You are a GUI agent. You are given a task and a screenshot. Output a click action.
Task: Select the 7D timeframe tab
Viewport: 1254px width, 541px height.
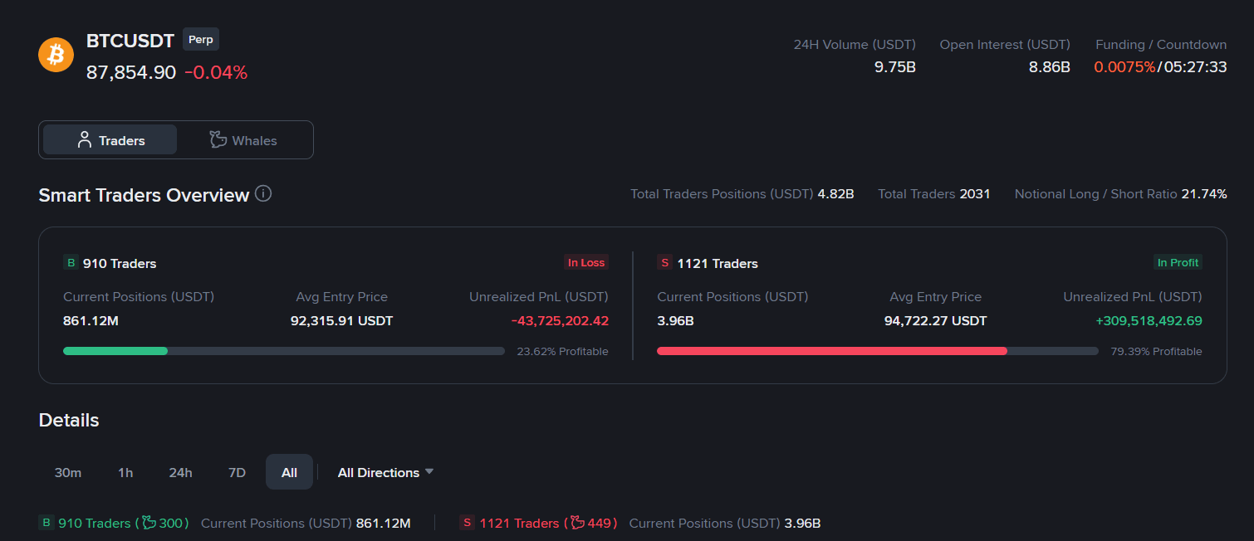pyautogui.click(x=237, y=472)
